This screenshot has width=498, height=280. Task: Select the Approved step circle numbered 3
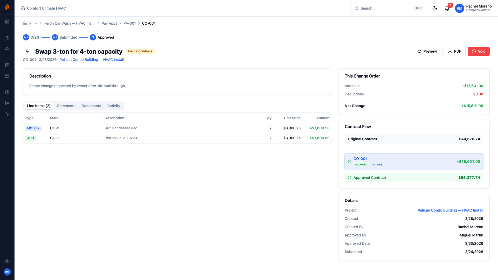[x=93, y=37]
